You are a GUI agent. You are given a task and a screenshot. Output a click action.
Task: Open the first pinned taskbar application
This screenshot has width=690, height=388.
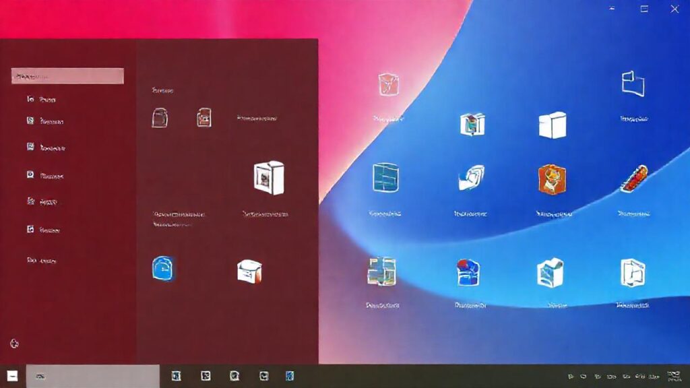[x=177, y=376]
